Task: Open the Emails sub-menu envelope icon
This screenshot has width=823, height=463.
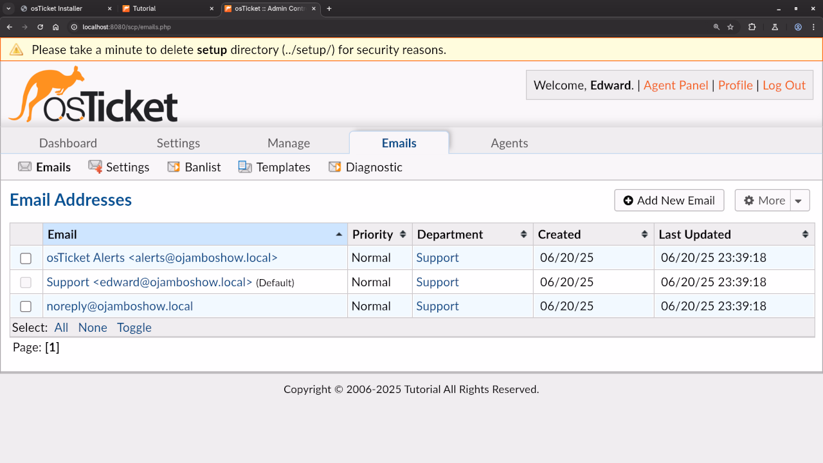Action: click(25, 167)
